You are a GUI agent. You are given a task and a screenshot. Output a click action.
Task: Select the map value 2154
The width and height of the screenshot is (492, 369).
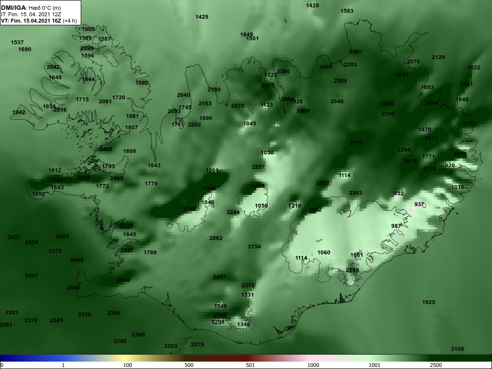pos(254,246)
